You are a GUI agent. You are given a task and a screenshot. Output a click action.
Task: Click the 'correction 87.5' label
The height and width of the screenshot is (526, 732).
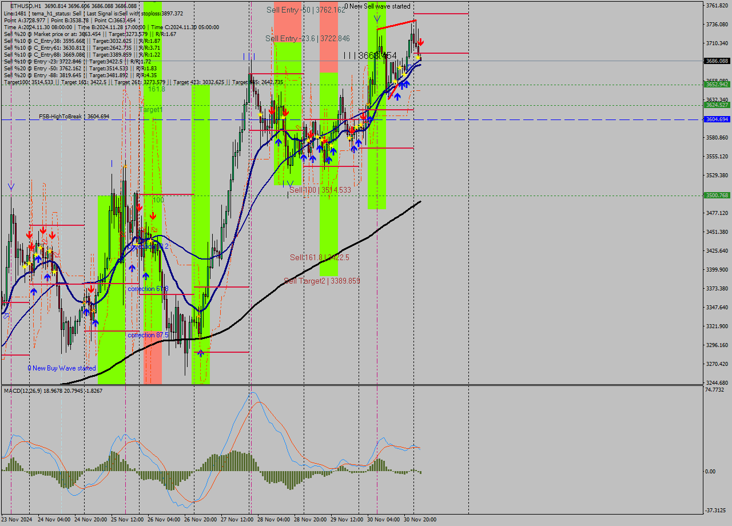pos(148,335)
